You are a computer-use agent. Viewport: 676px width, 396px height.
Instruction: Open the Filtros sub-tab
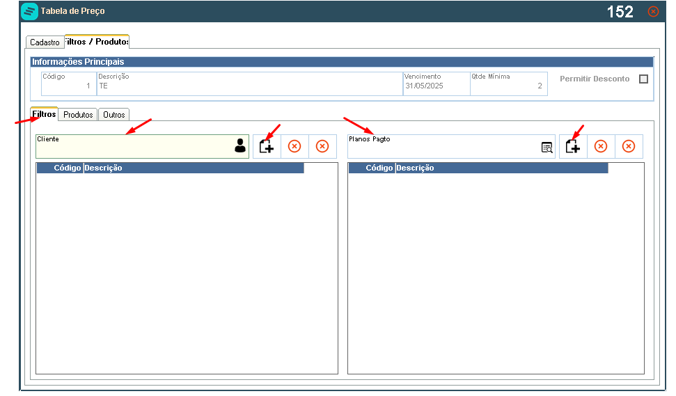[x=44, y=114]
